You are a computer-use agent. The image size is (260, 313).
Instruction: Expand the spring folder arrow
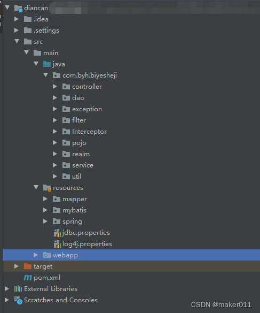45,221
